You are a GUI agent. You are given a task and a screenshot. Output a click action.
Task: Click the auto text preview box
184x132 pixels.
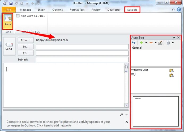pos(156,111)
